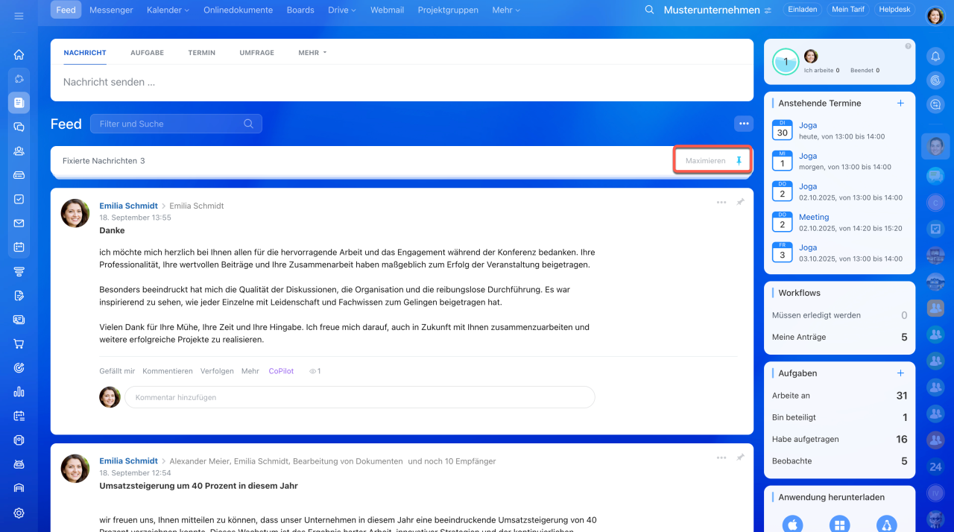Click Verfolgen under Danke post
The height and width of the screenshot is (532, 954).
point(217,371)
